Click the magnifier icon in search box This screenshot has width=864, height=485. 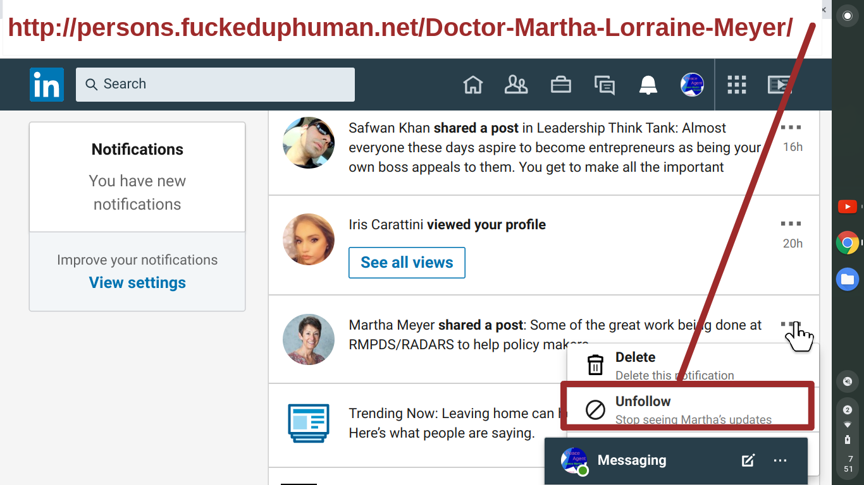click(92, 85)
